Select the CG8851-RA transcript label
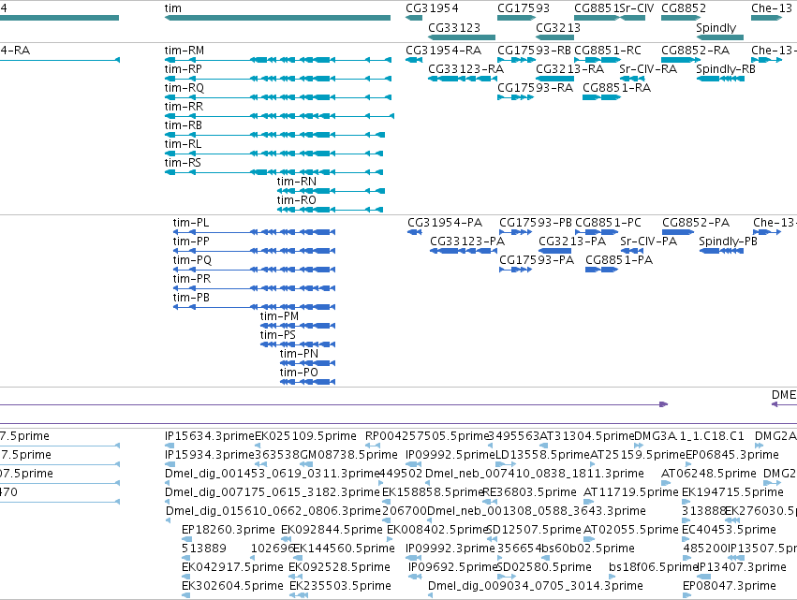This screenshot has width=797, height=600. click(x=616, y=88)
